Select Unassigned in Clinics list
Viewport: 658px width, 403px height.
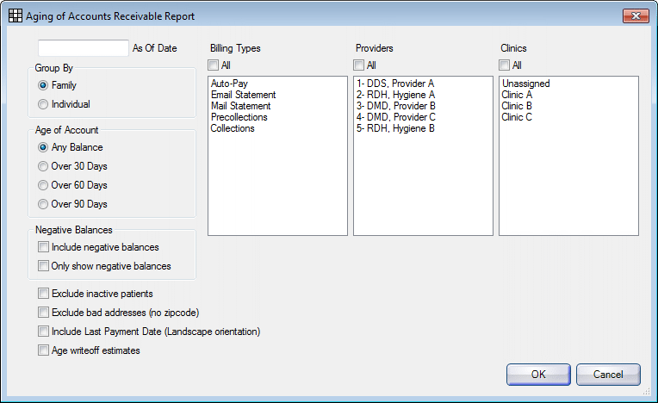pyautogui.click(x=568, y=84)
